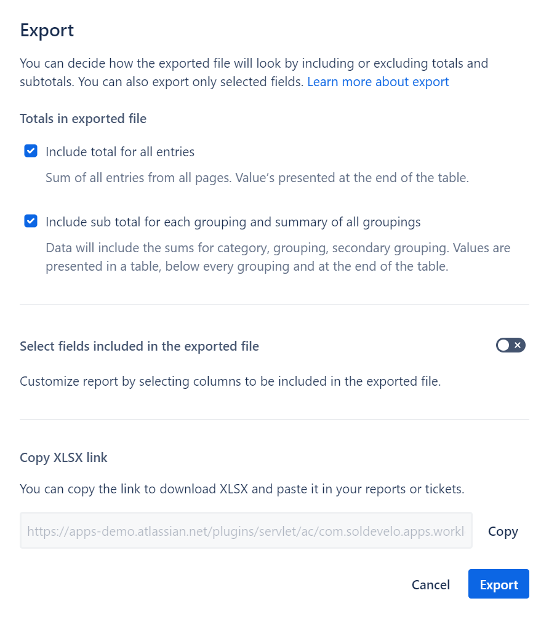Uncheck the Include total for all entries checkbox
Viewport: 549px width, 617px height.
click(x=31, y=151)
